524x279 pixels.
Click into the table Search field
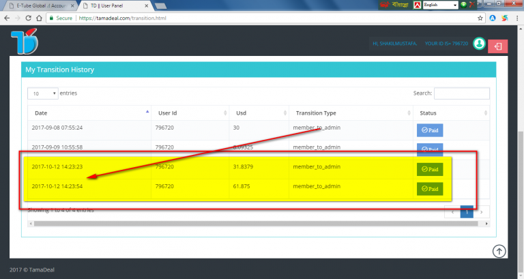coord(461,93)
